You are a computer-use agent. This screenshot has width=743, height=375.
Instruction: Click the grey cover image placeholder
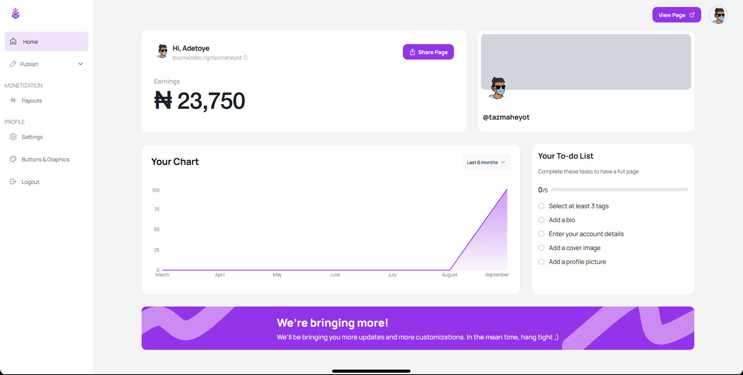pyautogui.click(x=586, y=62)
